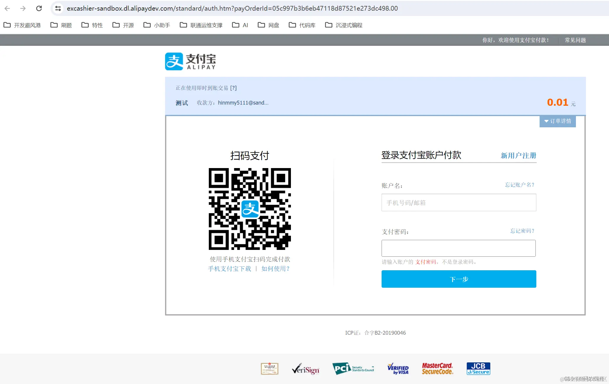Click the MasterCard SecureCode badge
Screen dimensions: 609x384
pyautogui.click(x=437, y=368)
